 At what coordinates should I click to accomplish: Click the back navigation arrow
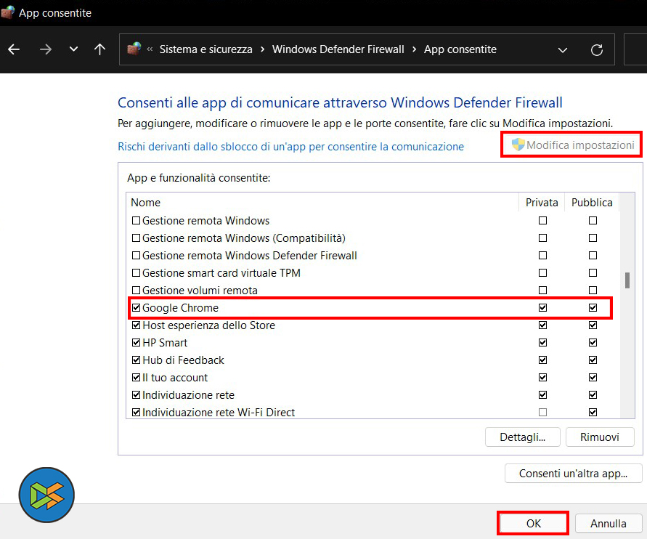14,49
